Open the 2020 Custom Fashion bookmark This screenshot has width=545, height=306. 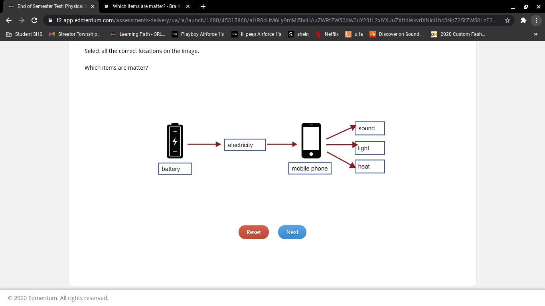coord(458,34)
